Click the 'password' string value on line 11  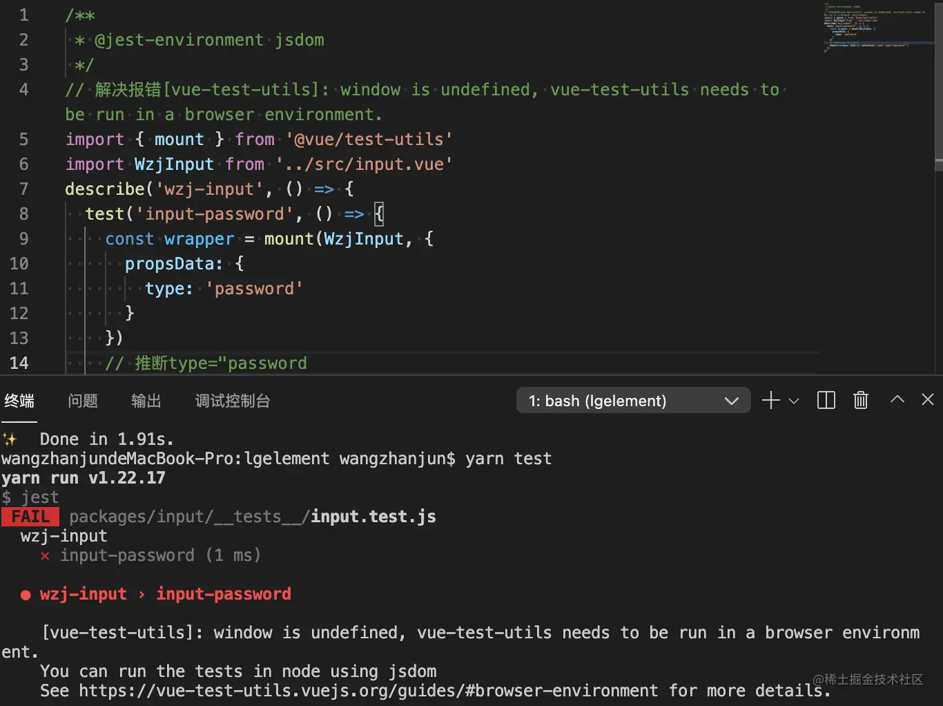(255, 289)
